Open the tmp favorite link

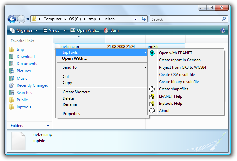pyautogui.click(x=20, y=49)
